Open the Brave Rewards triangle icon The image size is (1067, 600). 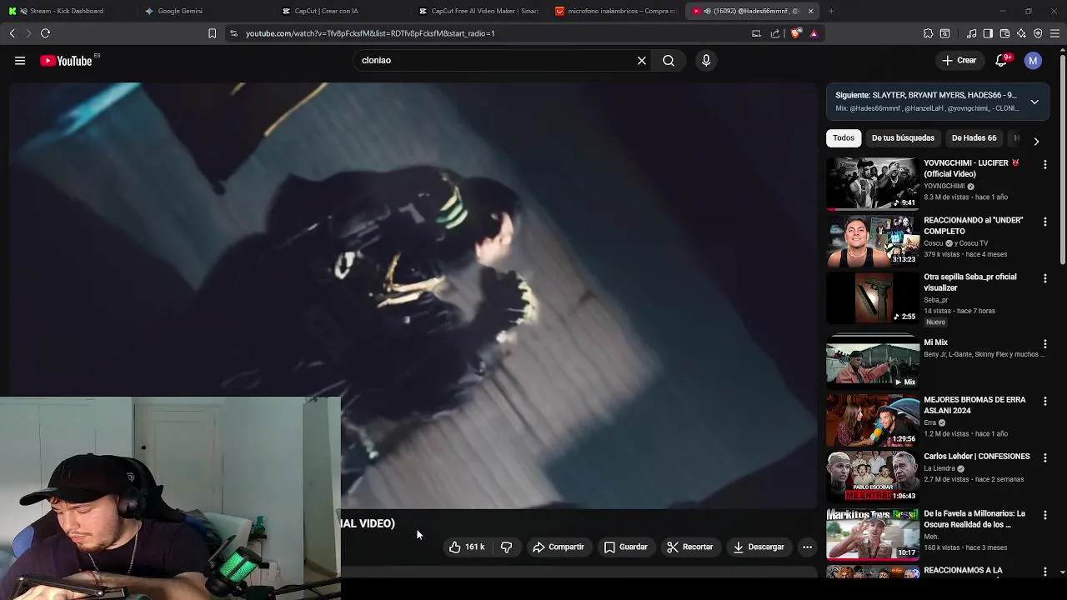pos(814,33)
